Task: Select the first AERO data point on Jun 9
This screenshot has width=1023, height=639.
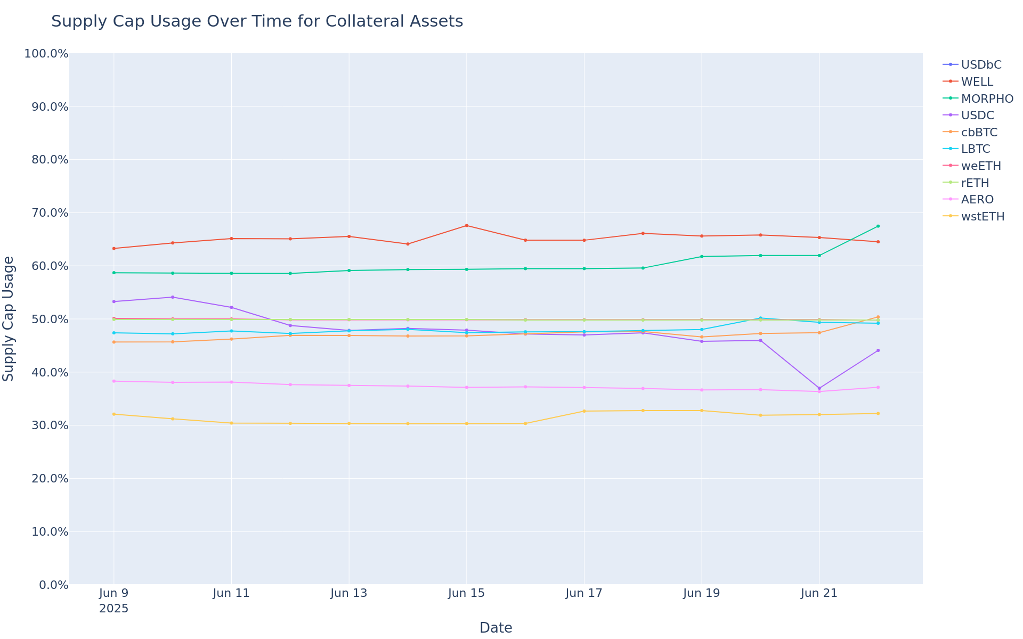Action: point(114,381)
